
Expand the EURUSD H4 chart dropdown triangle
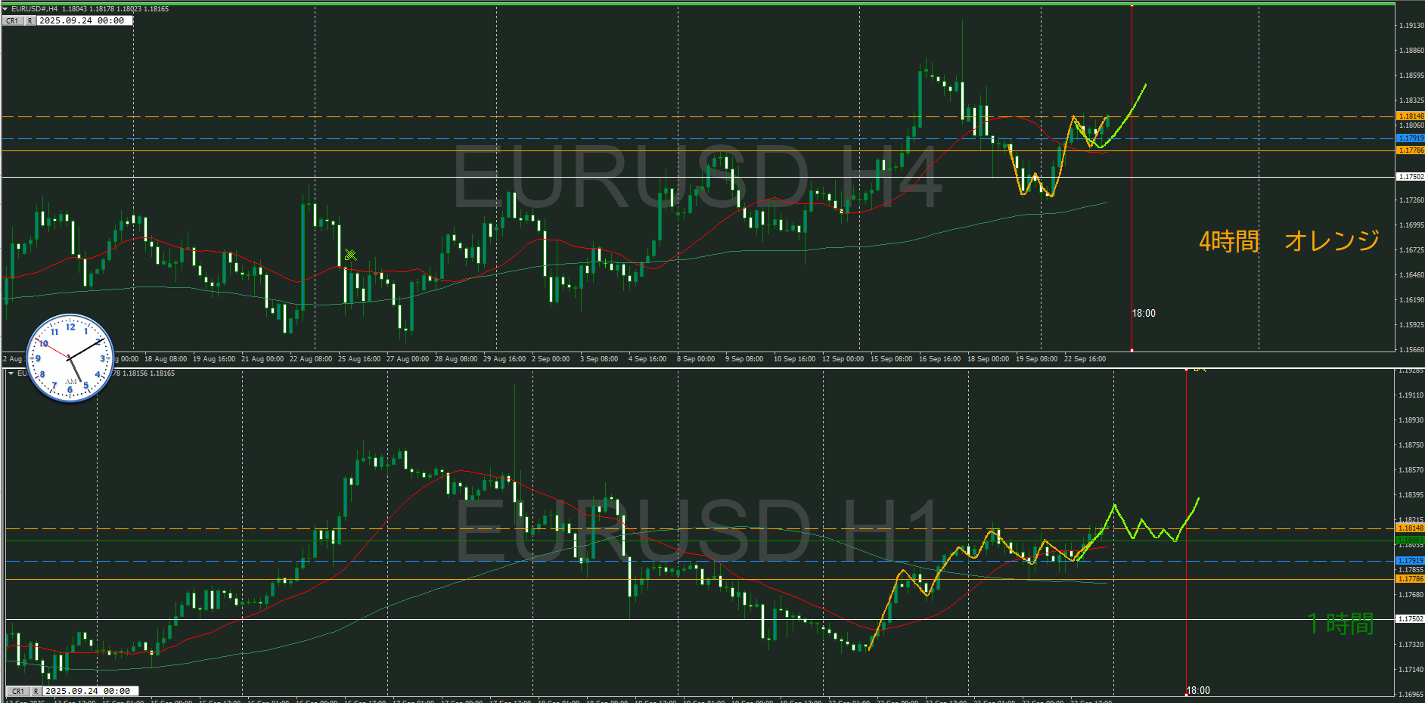click(5, 9)
